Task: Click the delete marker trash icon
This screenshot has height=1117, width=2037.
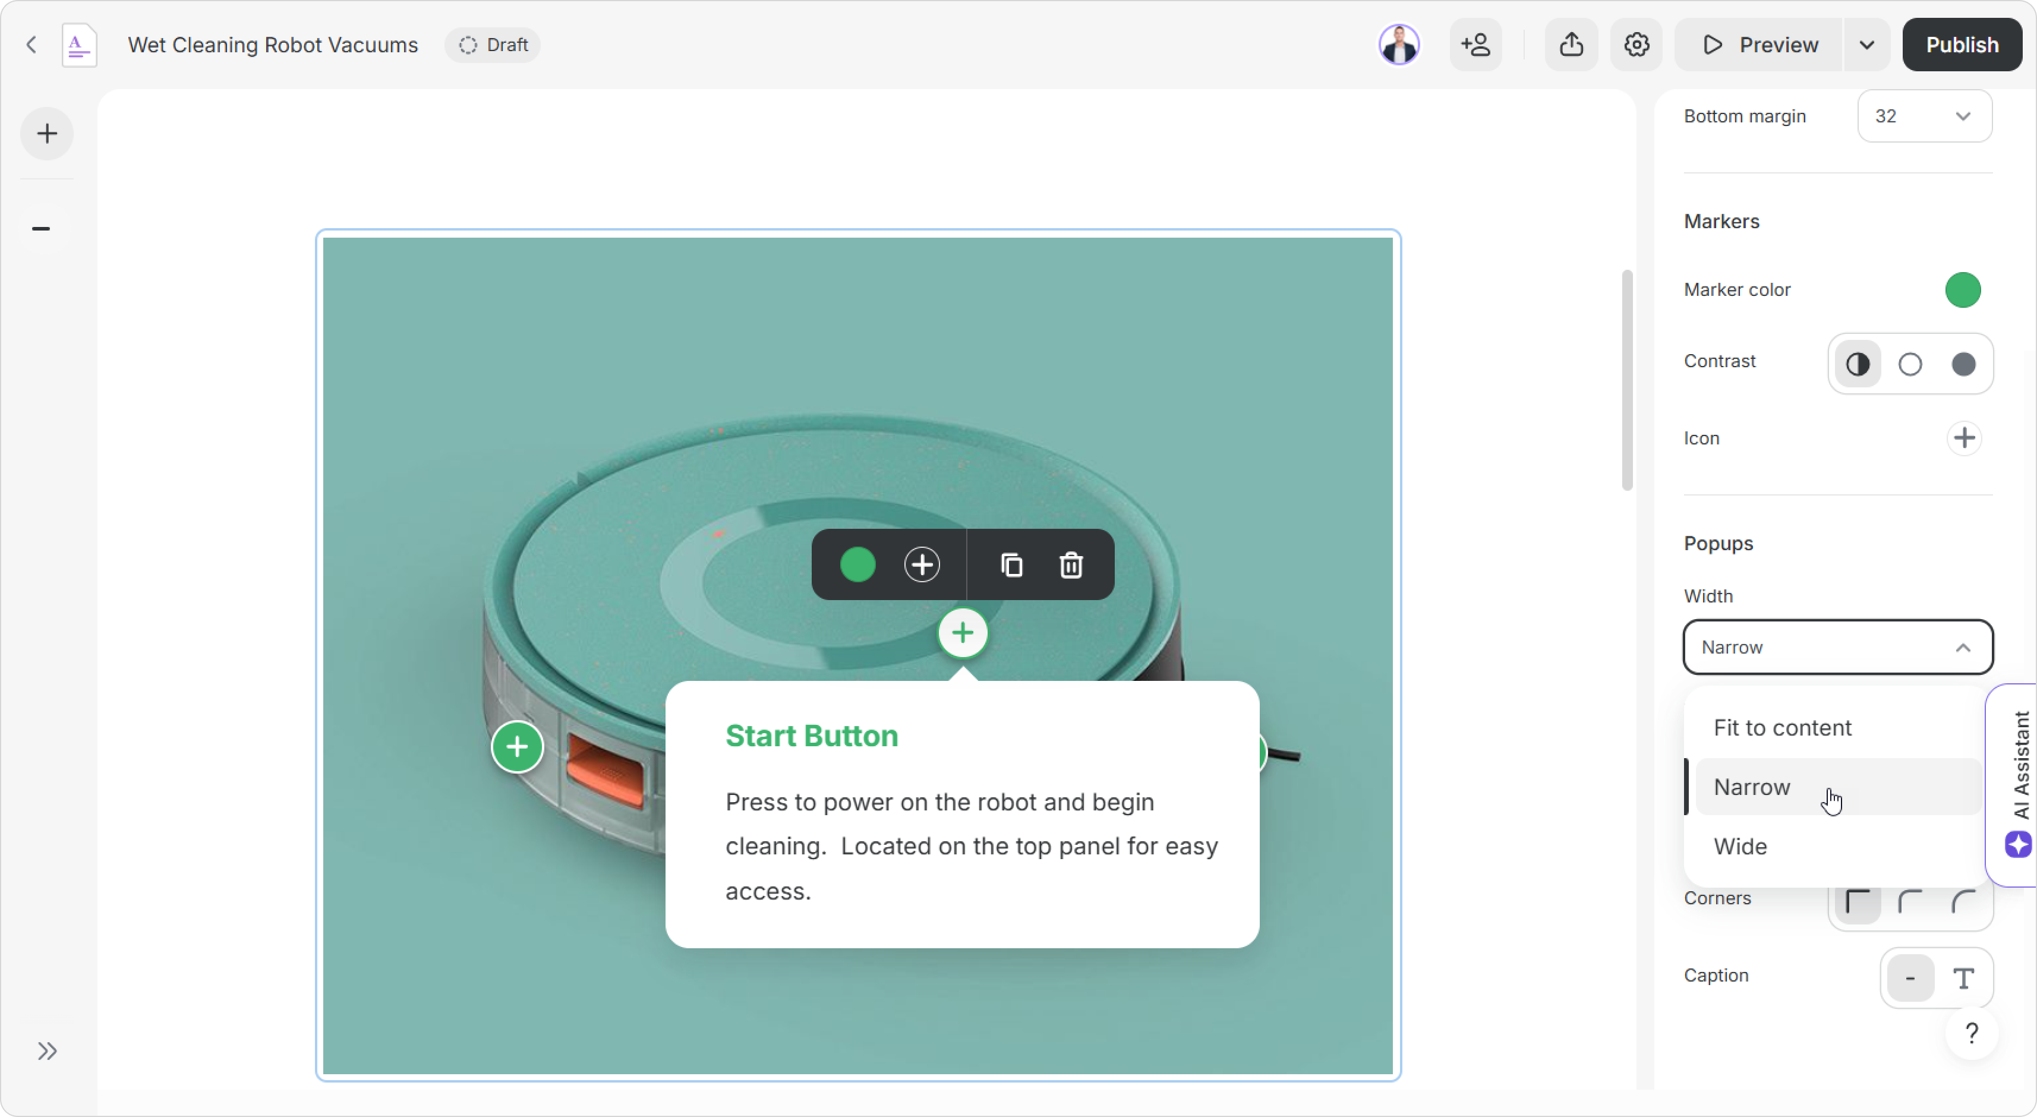Action: tap(1071, 565)
